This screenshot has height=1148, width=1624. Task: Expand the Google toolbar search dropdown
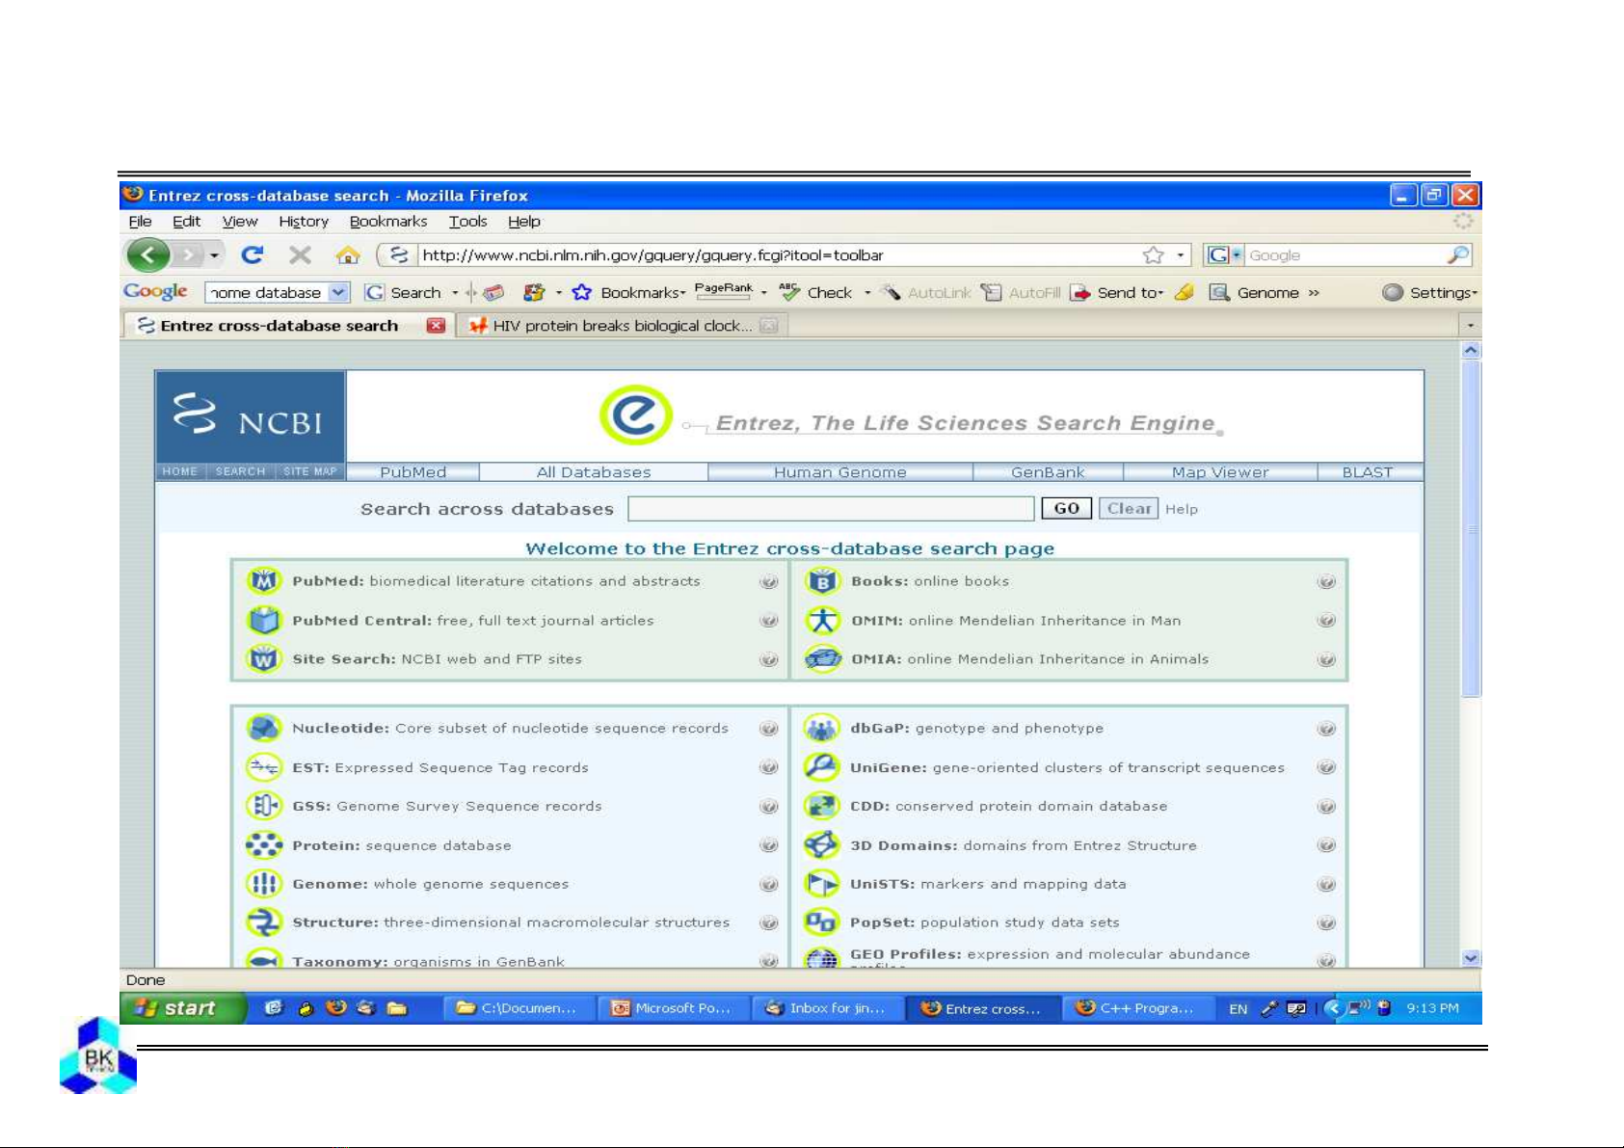[338, 292]
